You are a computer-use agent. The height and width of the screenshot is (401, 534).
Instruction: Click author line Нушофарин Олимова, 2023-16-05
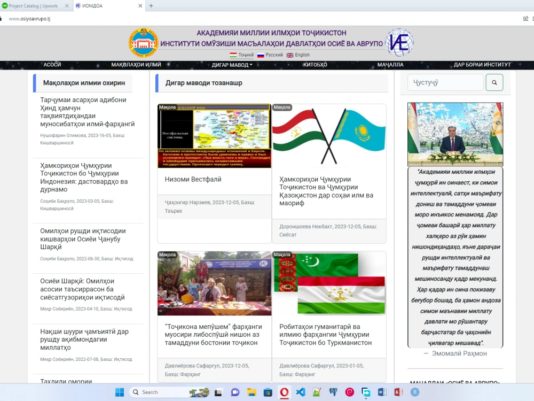83,139
